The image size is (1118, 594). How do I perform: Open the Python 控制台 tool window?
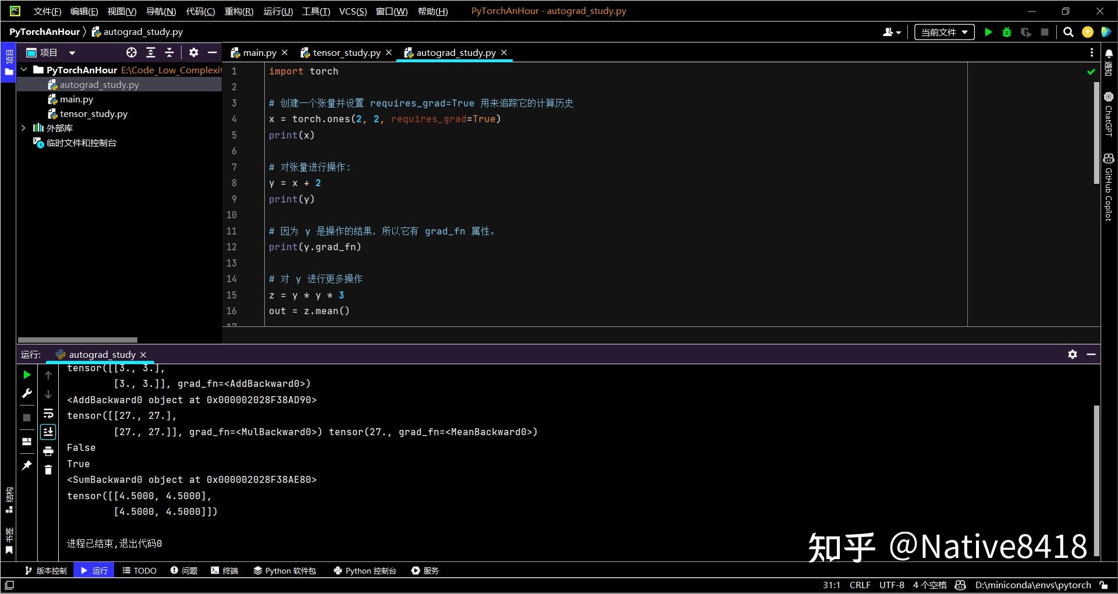(364, 570)
